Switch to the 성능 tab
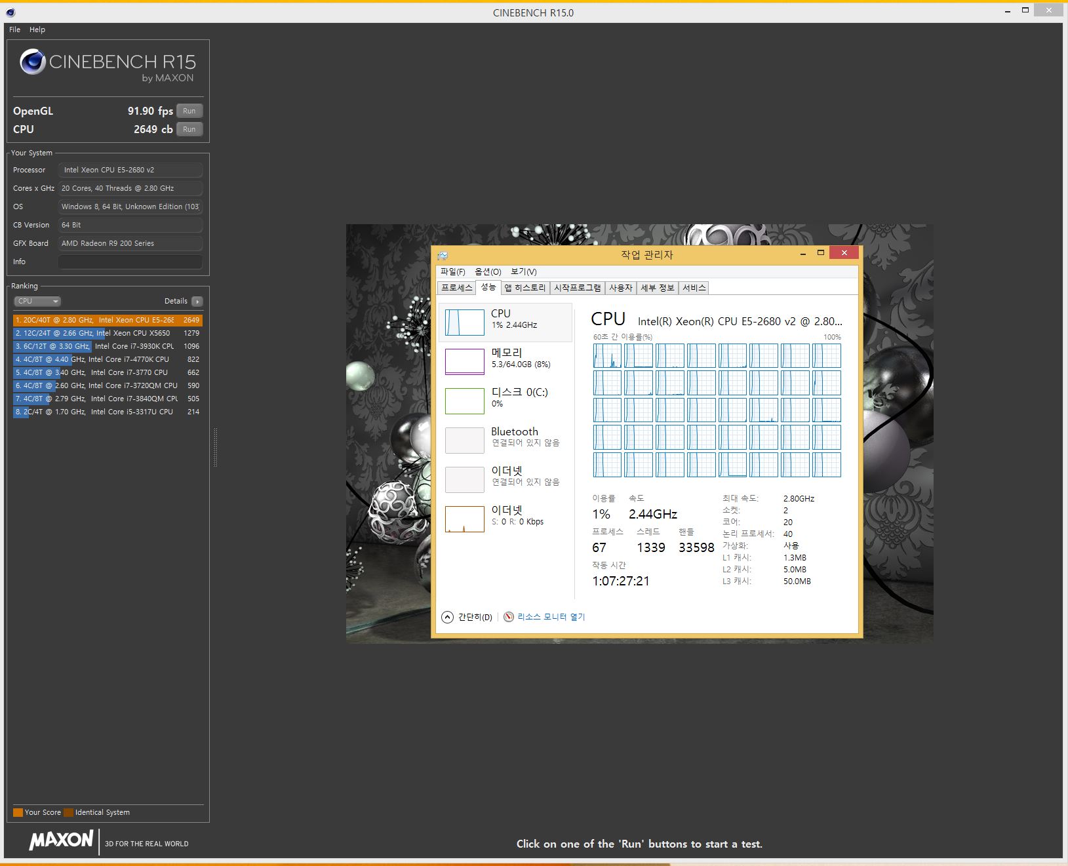Screen dimensions: 1068x866 pos(488,287)
